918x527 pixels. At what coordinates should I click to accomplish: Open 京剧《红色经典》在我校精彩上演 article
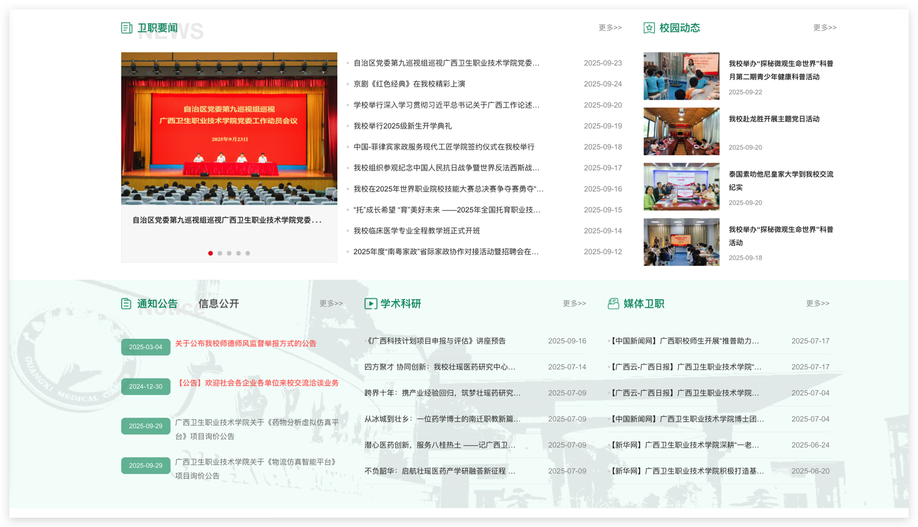(x=409, y=84)
